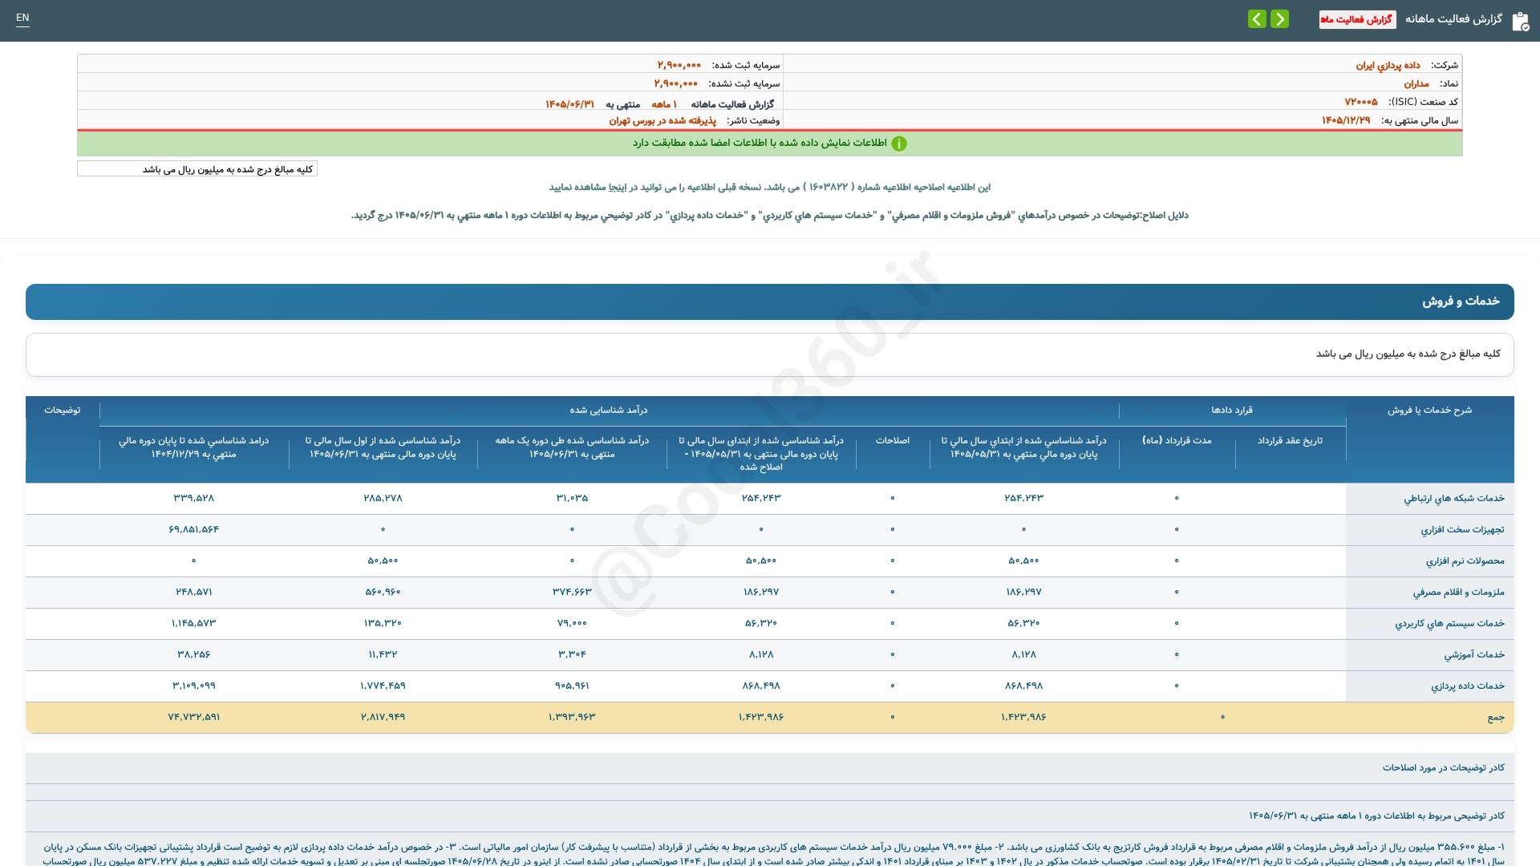Click the value ۱۱,۴۳۲ in training services row
Screen dimensions: 1540x866
(383, 654)
